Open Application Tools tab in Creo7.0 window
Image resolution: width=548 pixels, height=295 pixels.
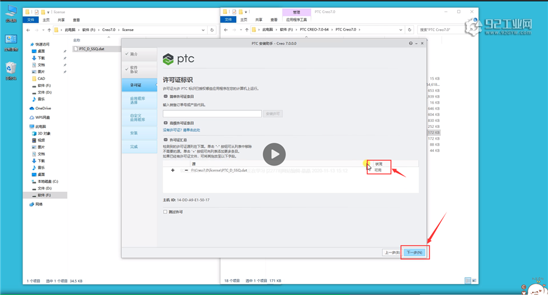297,20
